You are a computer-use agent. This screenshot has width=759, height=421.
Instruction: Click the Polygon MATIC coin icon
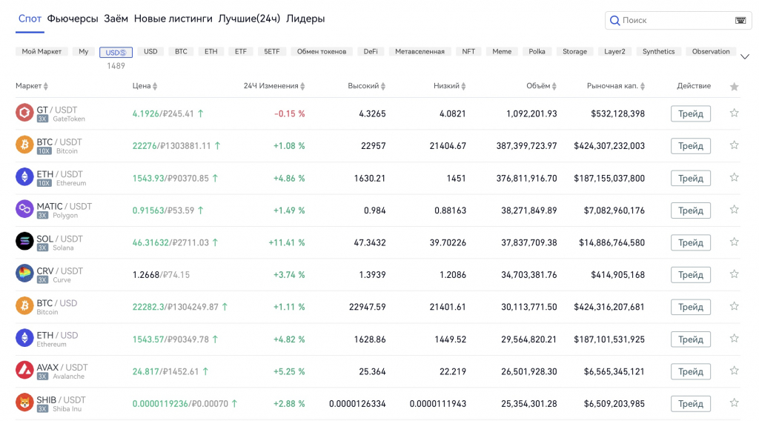(x=24, y=209)
